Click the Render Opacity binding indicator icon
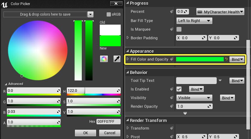This screenshot has height=139, width=251. 172,106
